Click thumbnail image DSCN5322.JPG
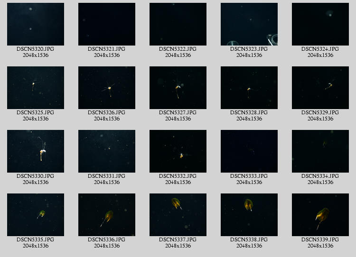The height and width of the screenshot is (257, 356). 178,24
